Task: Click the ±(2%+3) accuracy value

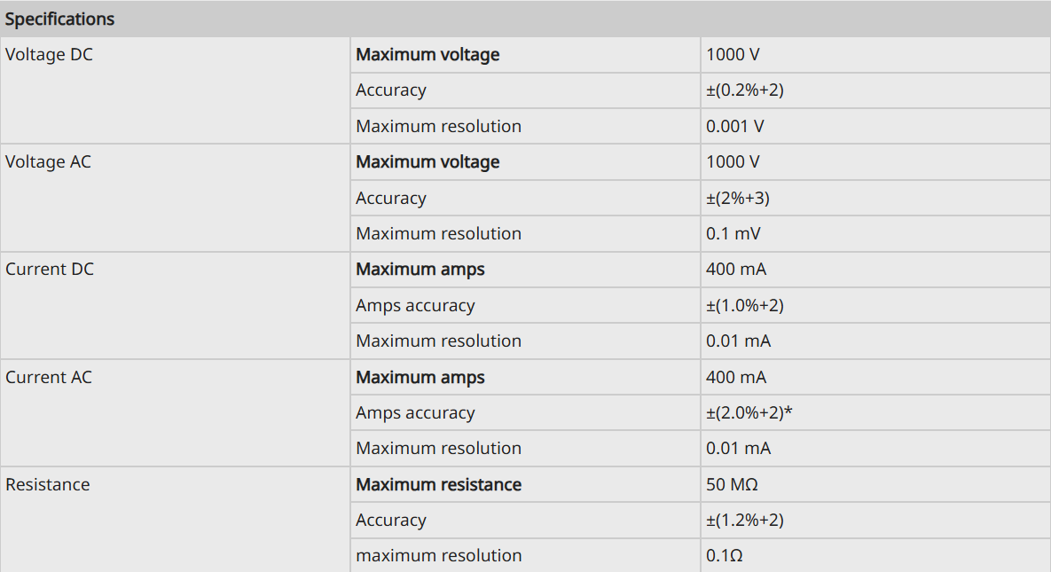Action: tap(737, 198)
